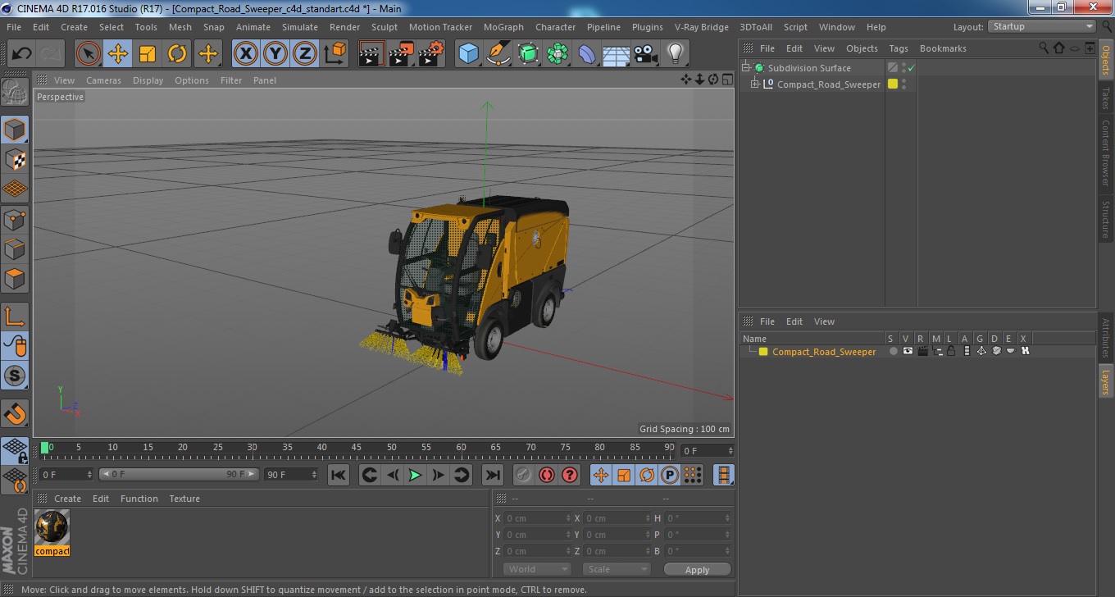
Task: Select the Move tool in top toolbar
Action: tap(118, 54)
